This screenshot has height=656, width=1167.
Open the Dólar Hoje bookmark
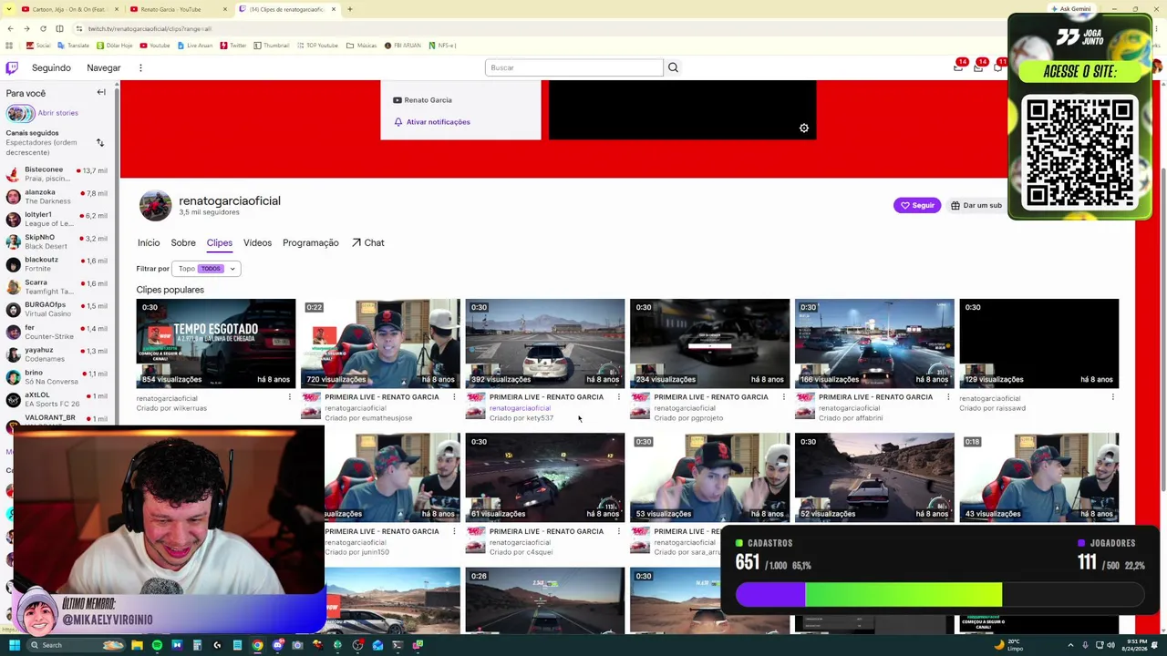click(x=114, y=46)
